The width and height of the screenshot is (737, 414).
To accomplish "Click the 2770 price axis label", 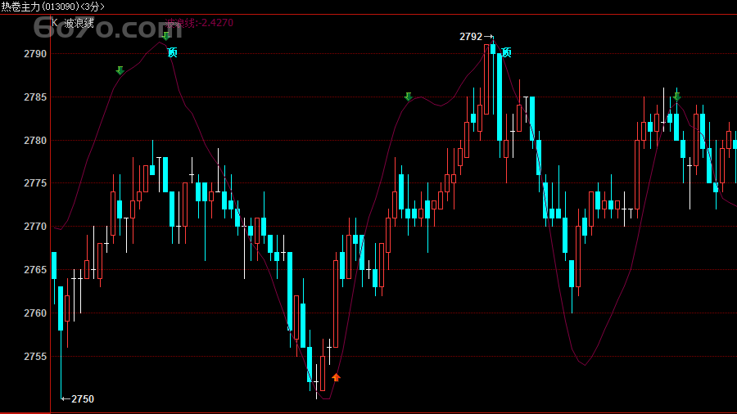I will click(x=35, y=227).
